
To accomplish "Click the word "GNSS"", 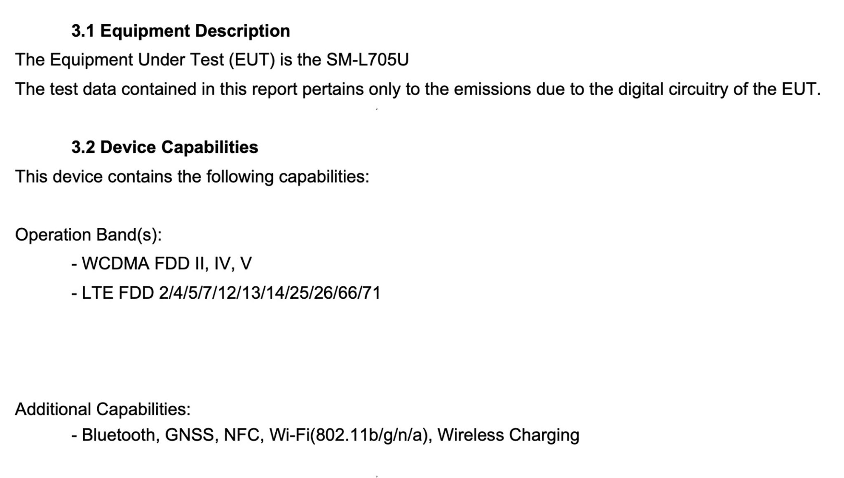I will 189,435.
